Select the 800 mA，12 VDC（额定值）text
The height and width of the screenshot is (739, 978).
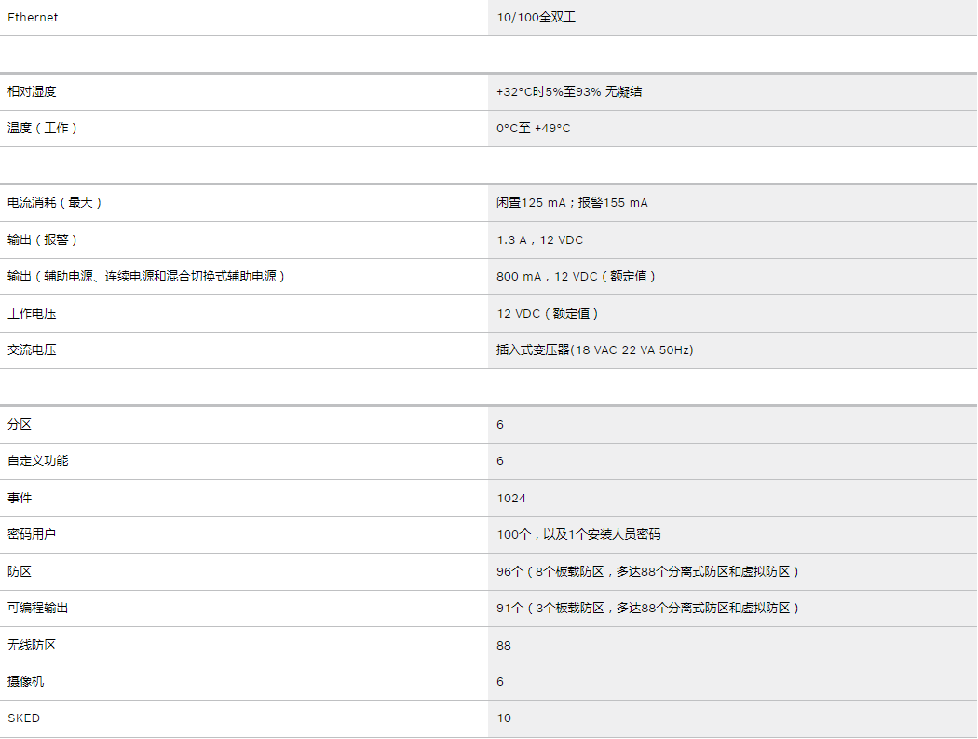pyautogui.click(x=577, y=277)
